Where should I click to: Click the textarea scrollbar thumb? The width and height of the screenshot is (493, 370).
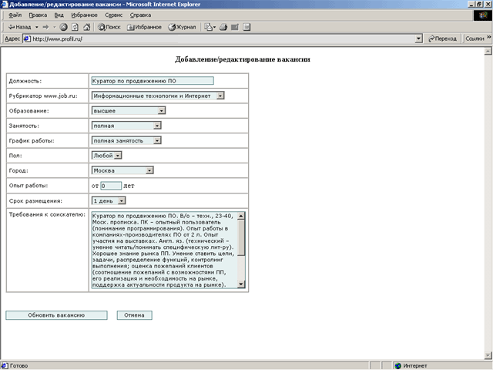241,237
